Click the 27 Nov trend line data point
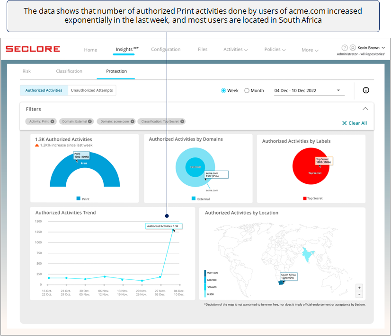Screen dimensions: 391x336 160,277
